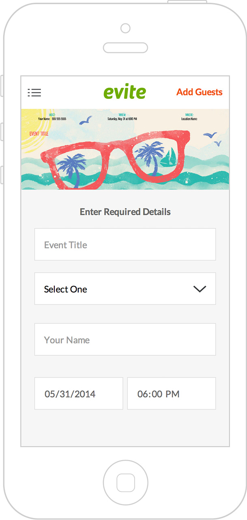This screenshot has height=520, width=247.
Task: Click the green evite logo
Action: pos(125,92)
